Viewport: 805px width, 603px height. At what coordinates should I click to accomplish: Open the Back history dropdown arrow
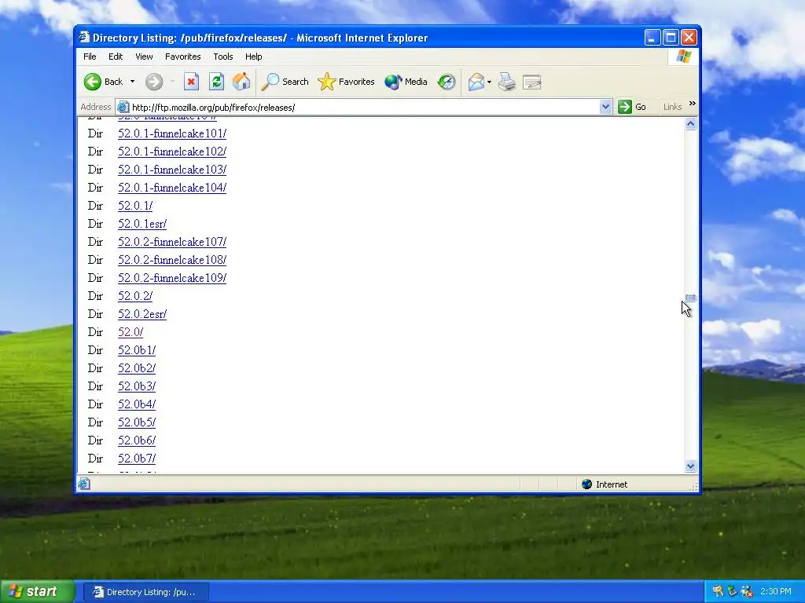(x=132, y=82)
